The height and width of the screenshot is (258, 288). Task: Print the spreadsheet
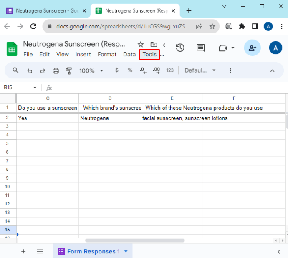56,70
